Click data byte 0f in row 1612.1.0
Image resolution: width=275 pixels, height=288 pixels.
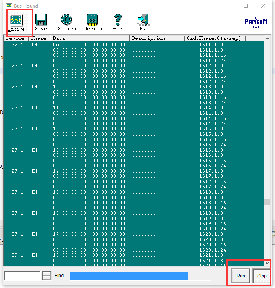(56, 66)
